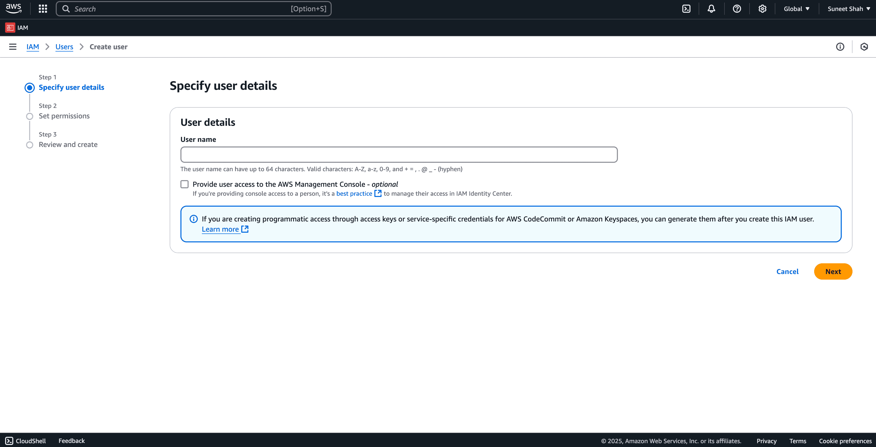Open the AWS services grid menu

click(x=43, y=9)
